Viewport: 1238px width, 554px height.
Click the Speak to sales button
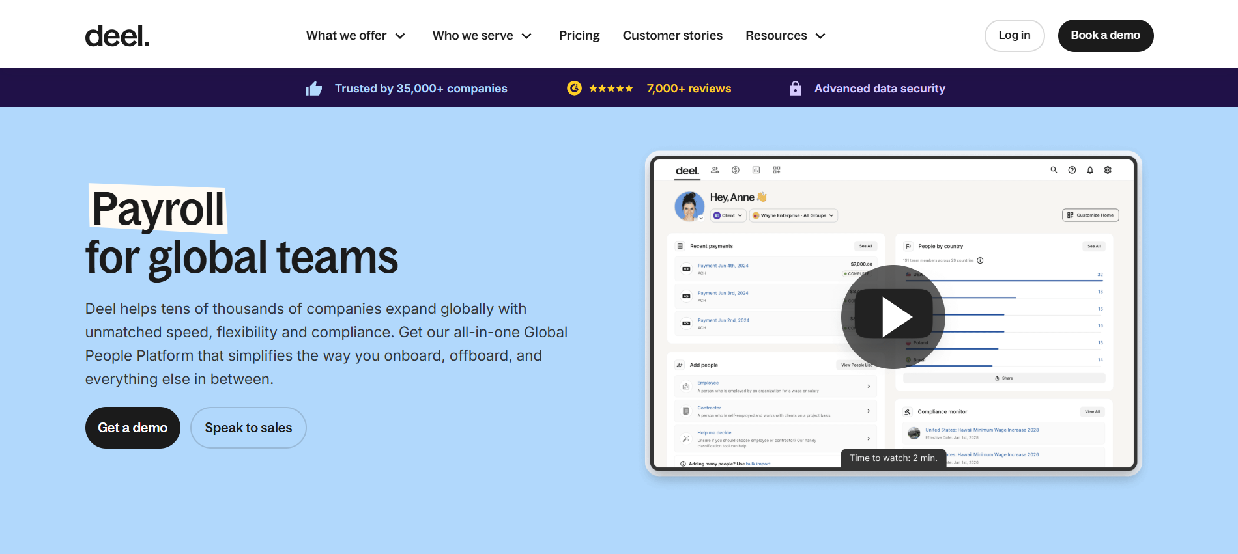[248, 428]
